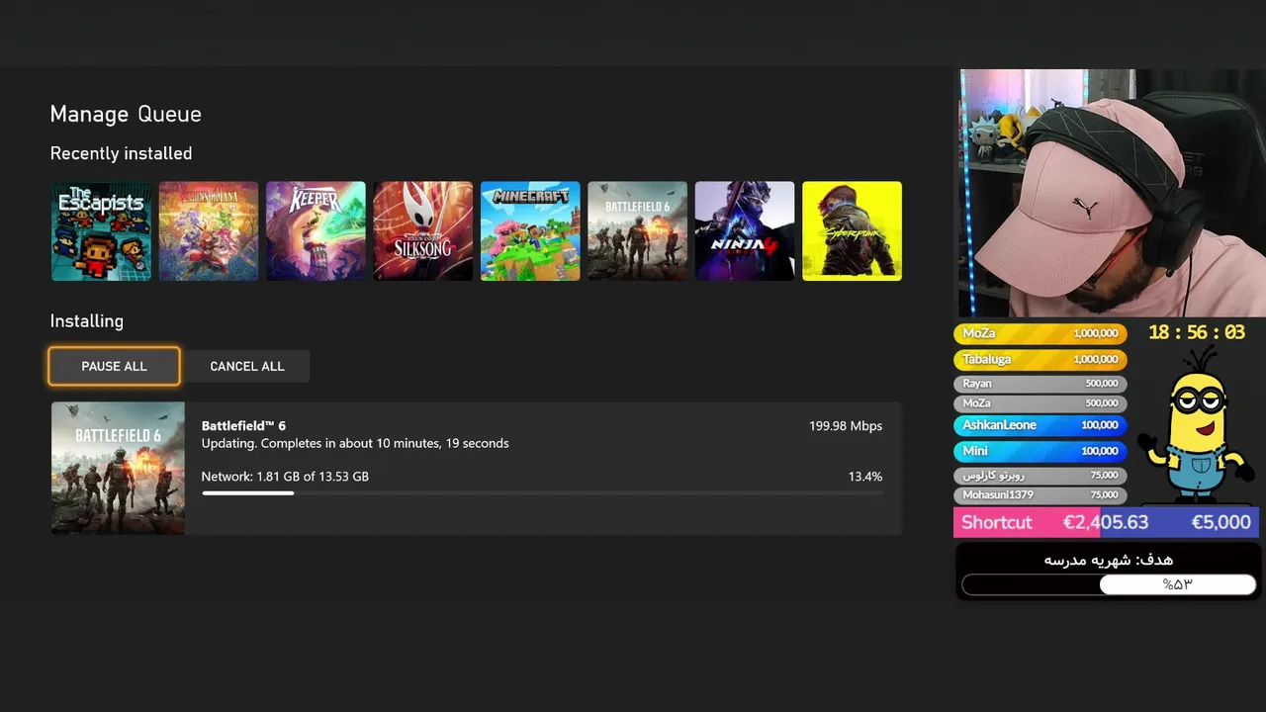Click the streamer webcam feed

point(1112,193)
